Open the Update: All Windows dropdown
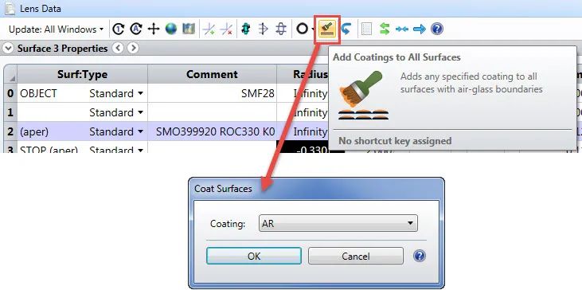This screenshot has width=582, height=290. tap(56, 29)
